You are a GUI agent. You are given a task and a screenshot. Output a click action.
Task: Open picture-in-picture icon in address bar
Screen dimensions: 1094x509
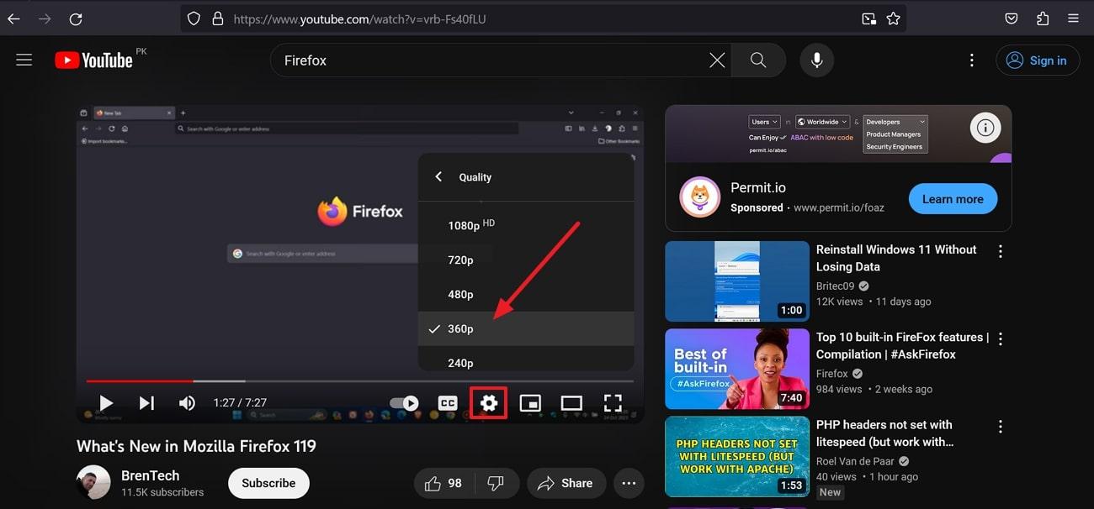click(868, 18)
